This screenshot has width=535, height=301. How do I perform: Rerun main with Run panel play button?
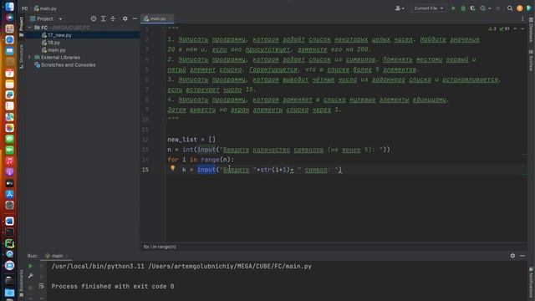(30, 266)
